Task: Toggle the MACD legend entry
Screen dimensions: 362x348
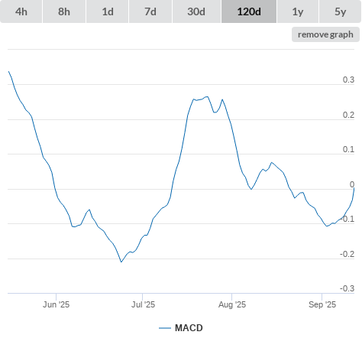Action: 181,328
